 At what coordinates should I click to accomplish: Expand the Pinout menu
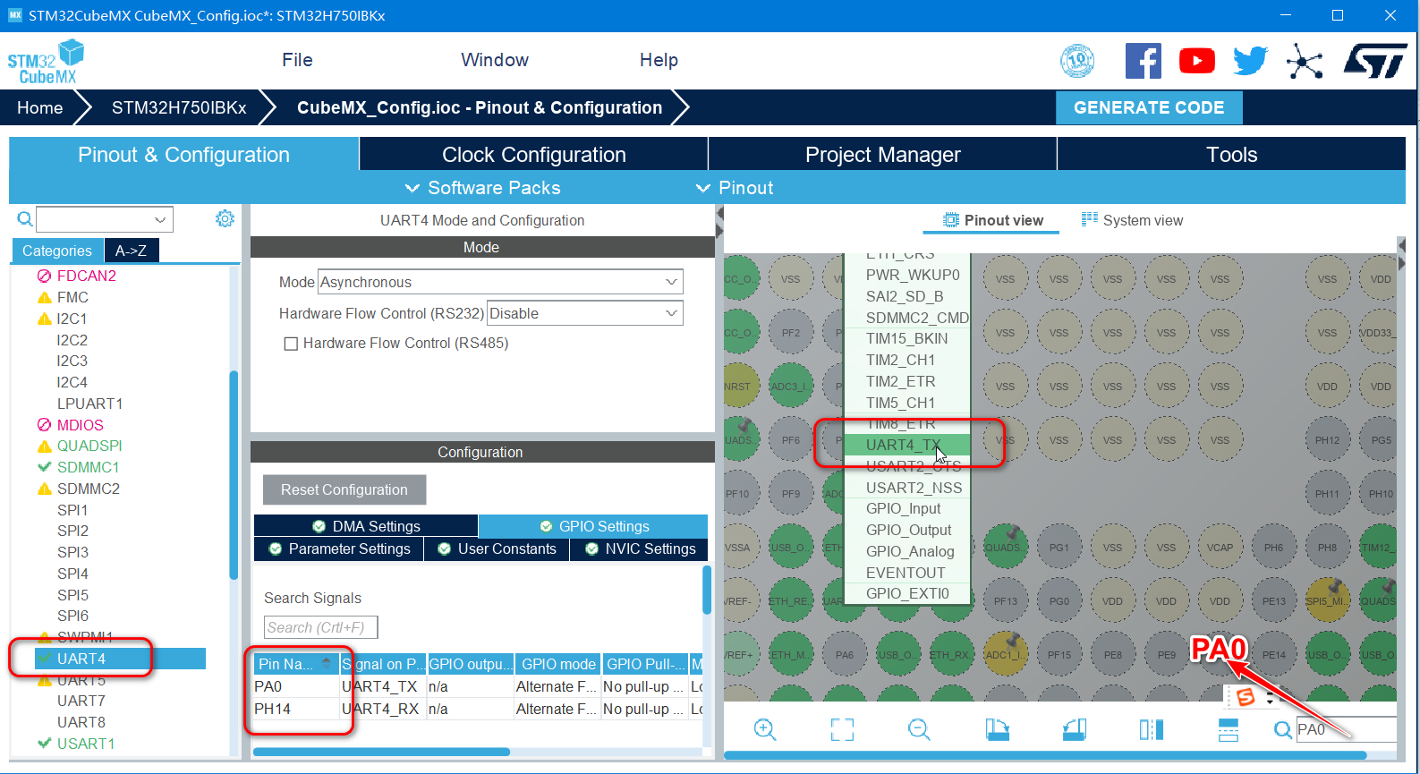[735, 188]
